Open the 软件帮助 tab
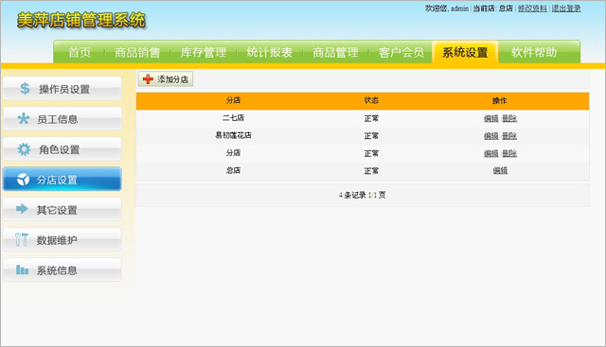 click(534, 52)
